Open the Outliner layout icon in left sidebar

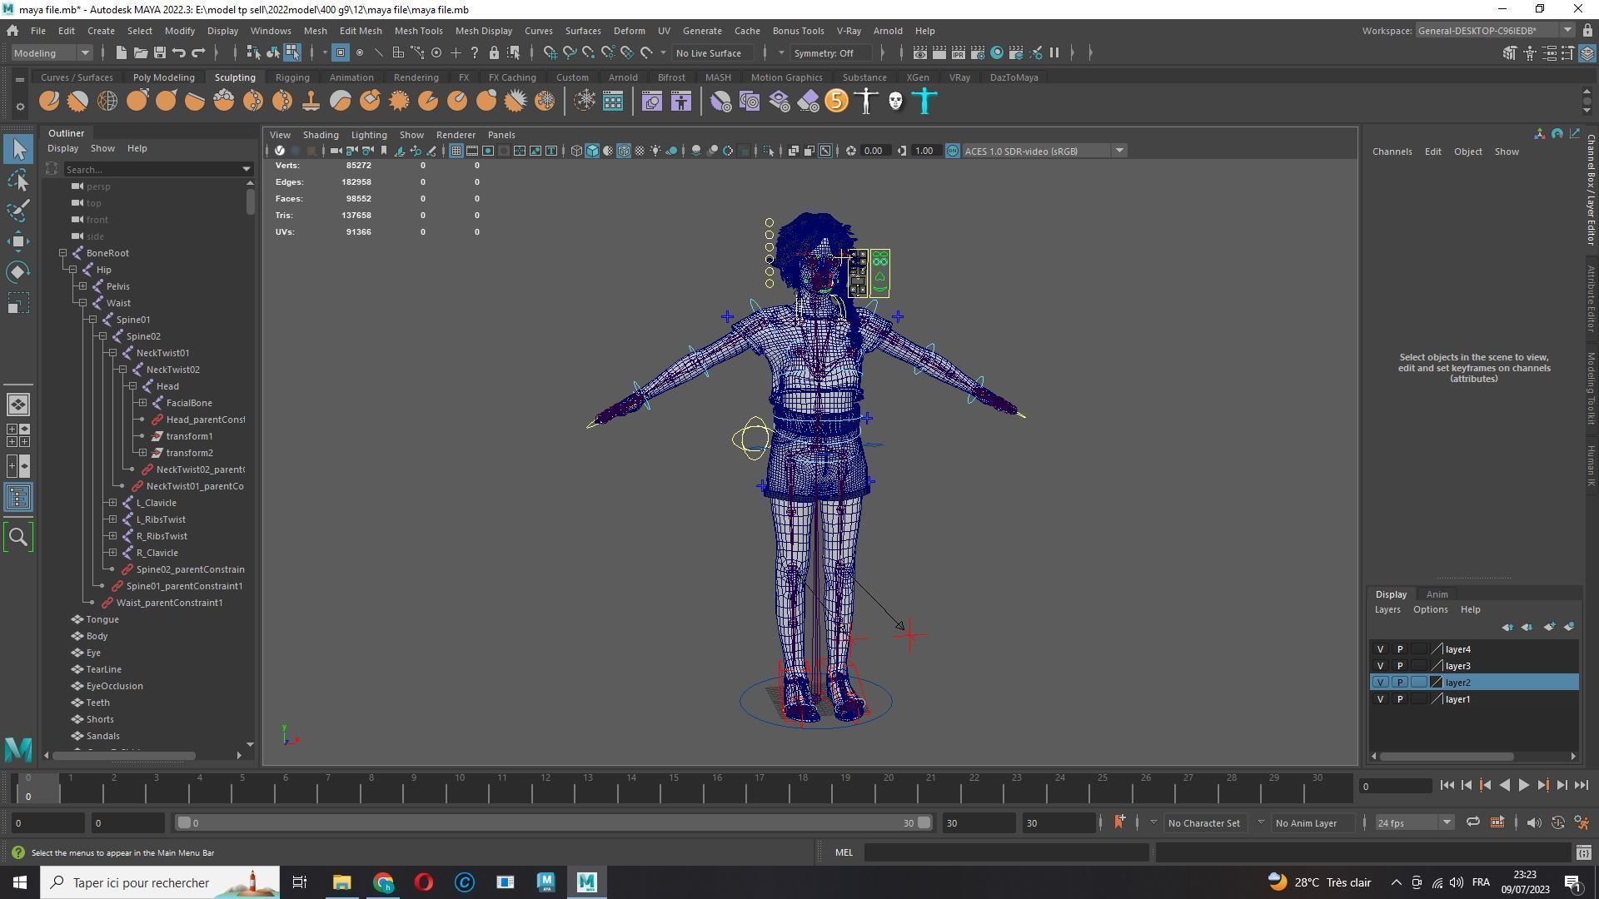[x=18, y=498]
